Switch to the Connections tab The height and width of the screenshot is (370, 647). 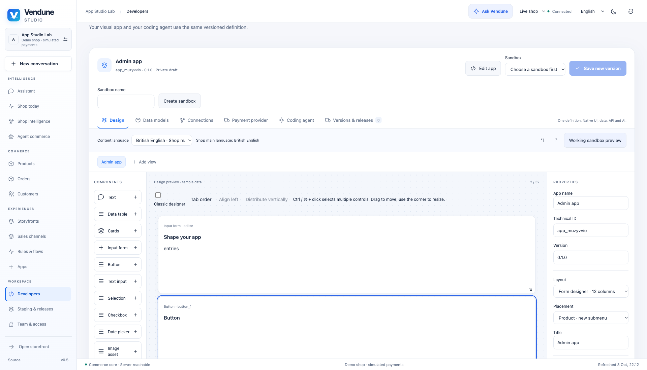(196, 120)
